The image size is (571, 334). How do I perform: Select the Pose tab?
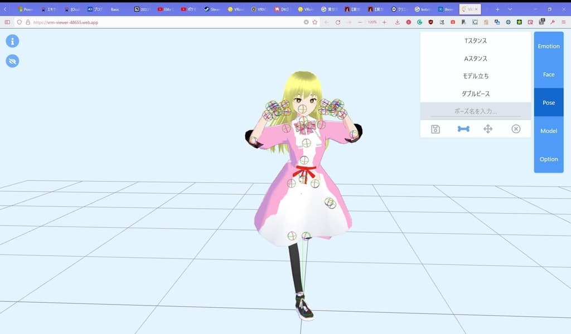pos(549,102)
